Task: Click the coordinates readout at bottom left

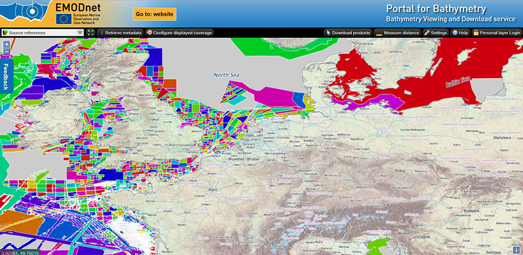Action: [20, 252]
